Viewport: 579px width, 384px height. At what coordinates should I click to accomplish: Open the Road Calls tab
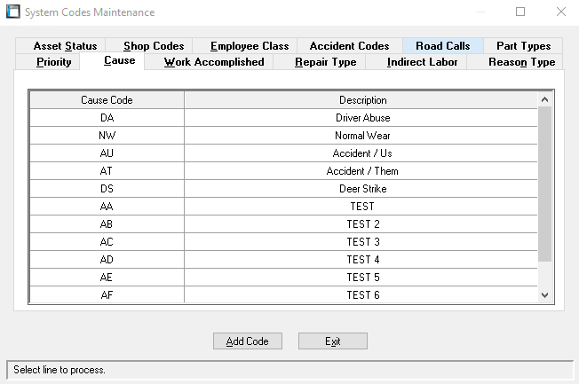point(442,46)
